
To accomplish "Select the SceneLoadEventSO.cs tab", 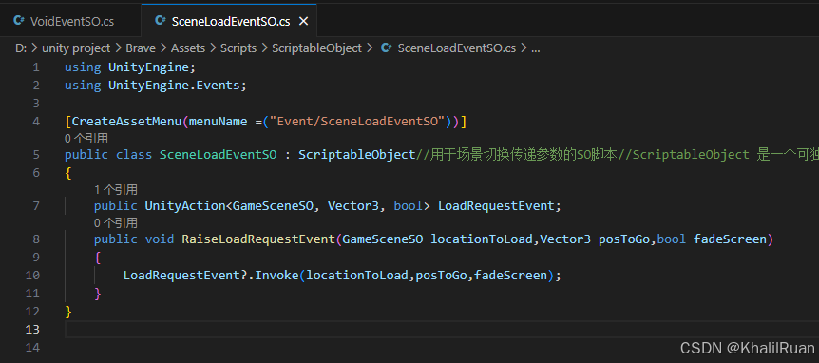I will click(x=229, y=21).
